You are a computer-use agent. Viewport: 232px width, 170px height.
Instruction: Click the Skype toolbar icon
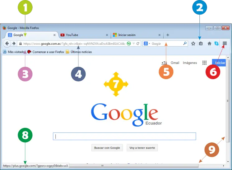pyautogui.click(x=216, y=43)
